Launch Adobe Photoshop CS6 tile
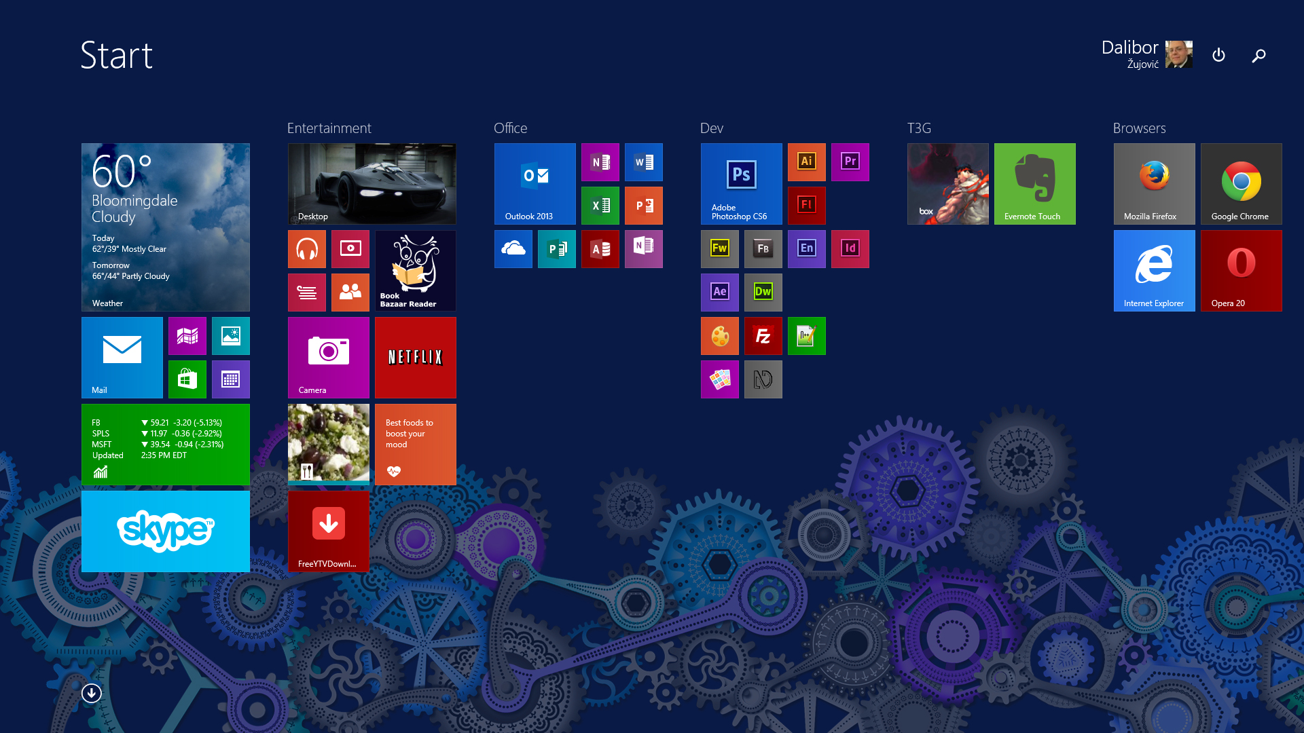Screen dimensions: 1304x733 [741, 183]
